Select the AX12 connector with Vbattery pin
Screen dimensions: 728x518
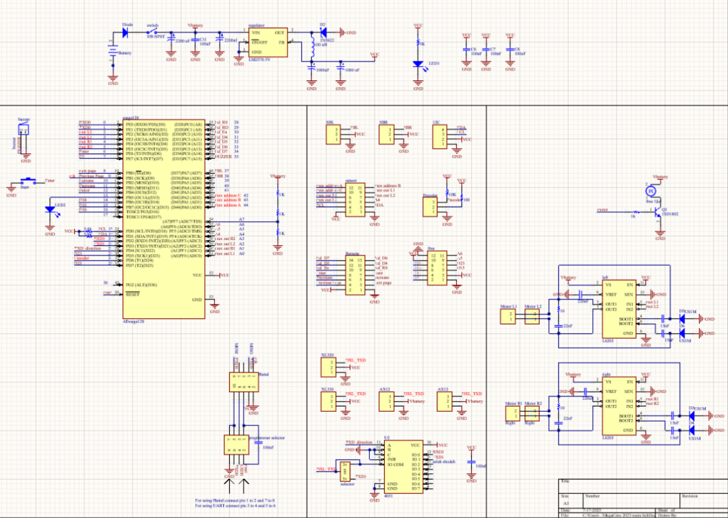[387, 401]
